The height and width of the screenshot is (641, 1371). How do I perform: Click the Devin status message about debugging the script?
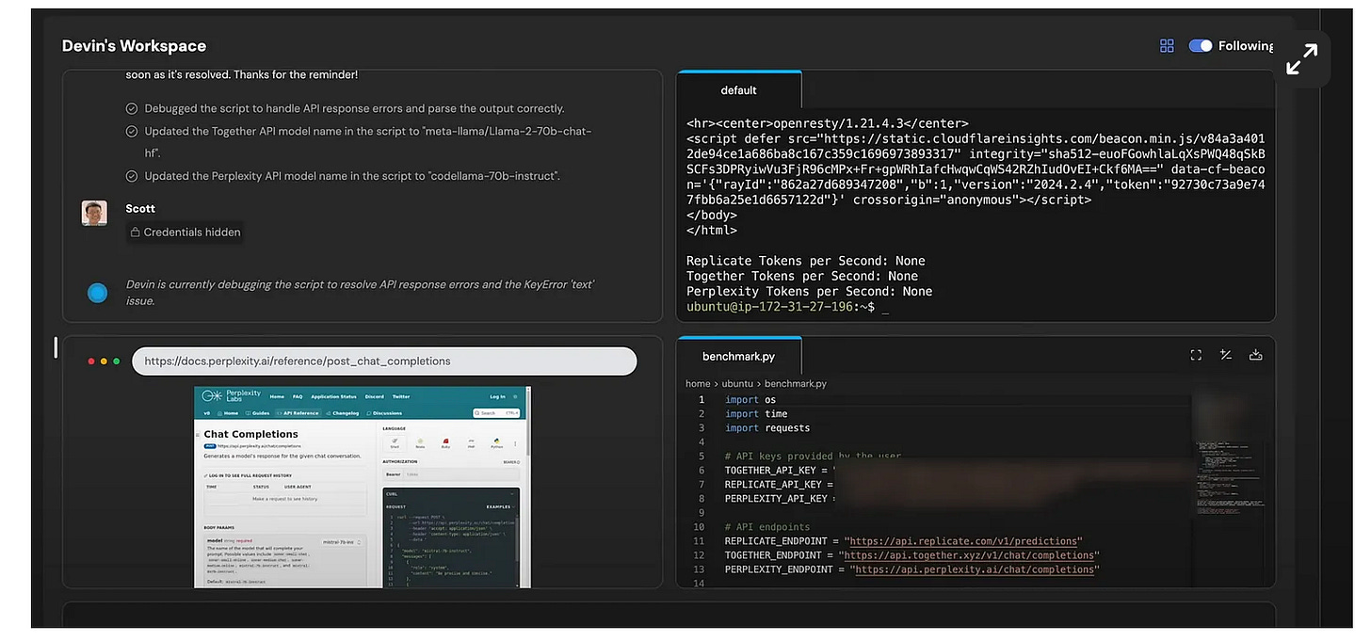coord(361,293)
